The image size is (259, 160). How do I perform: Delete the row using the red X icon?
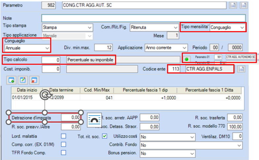coord(34,80)
